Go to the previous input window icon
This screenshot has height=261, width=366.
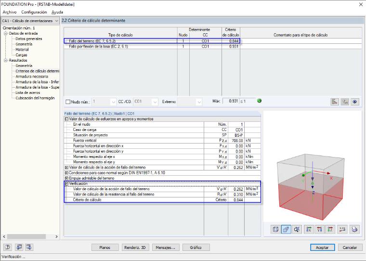coord(19,247)
